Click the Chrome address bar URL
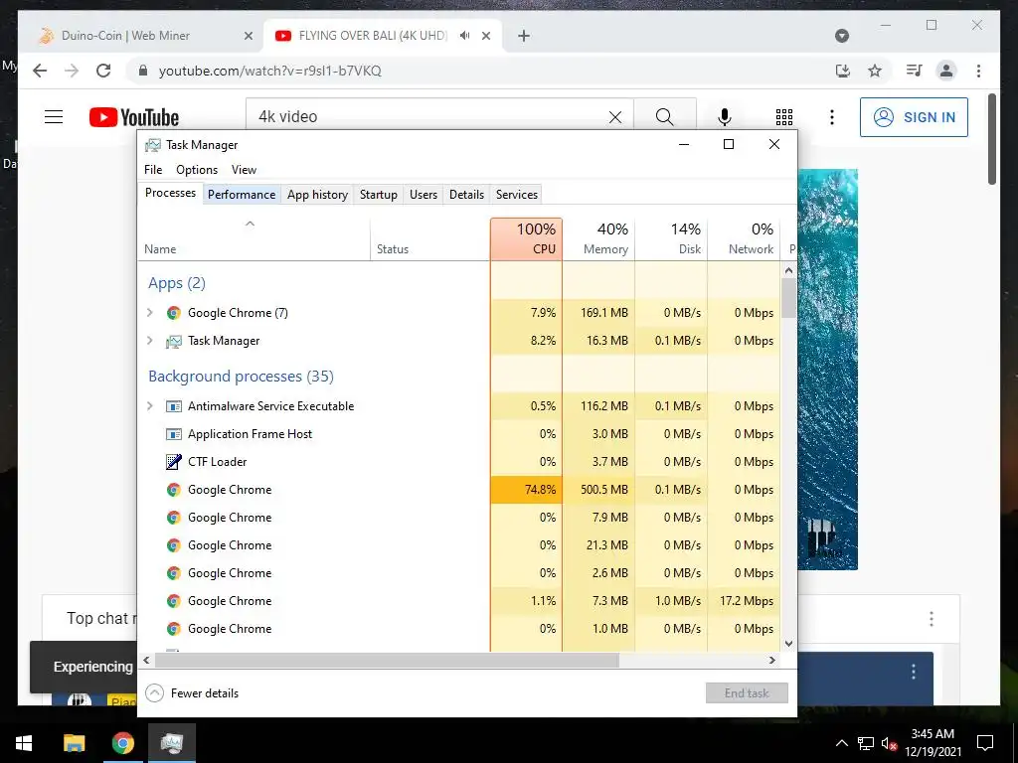 pyautogui.click(x=270, y=71)
